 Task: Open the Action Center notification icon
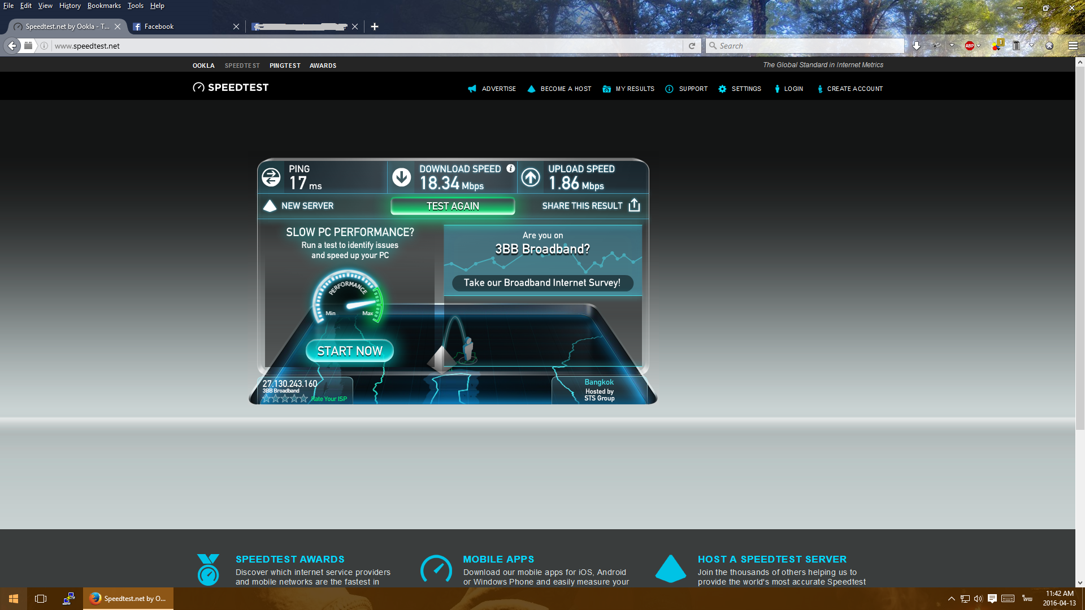992,599
